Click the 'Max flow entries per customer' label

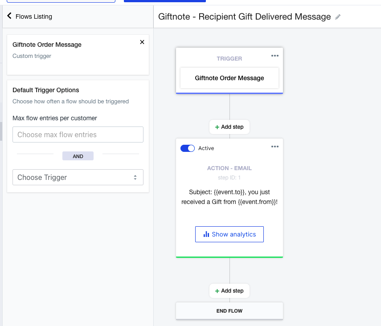55,118
